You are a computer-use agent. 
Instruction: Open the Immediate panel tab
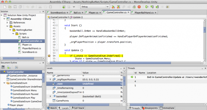point(167,108)
